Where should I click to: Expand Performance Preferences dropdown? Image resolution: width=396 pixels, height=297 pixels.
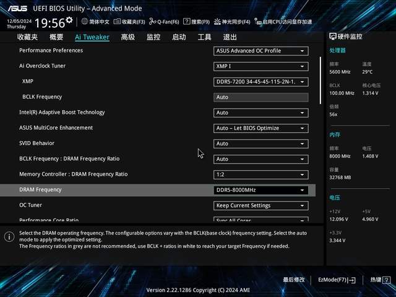tap(261, 51)
